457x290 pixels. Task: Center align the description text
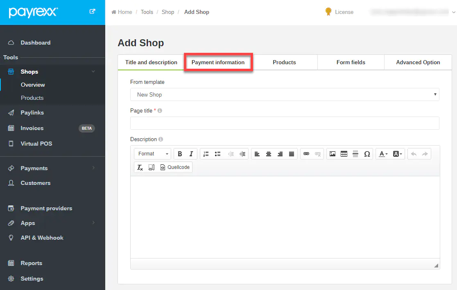pos(269,154)
